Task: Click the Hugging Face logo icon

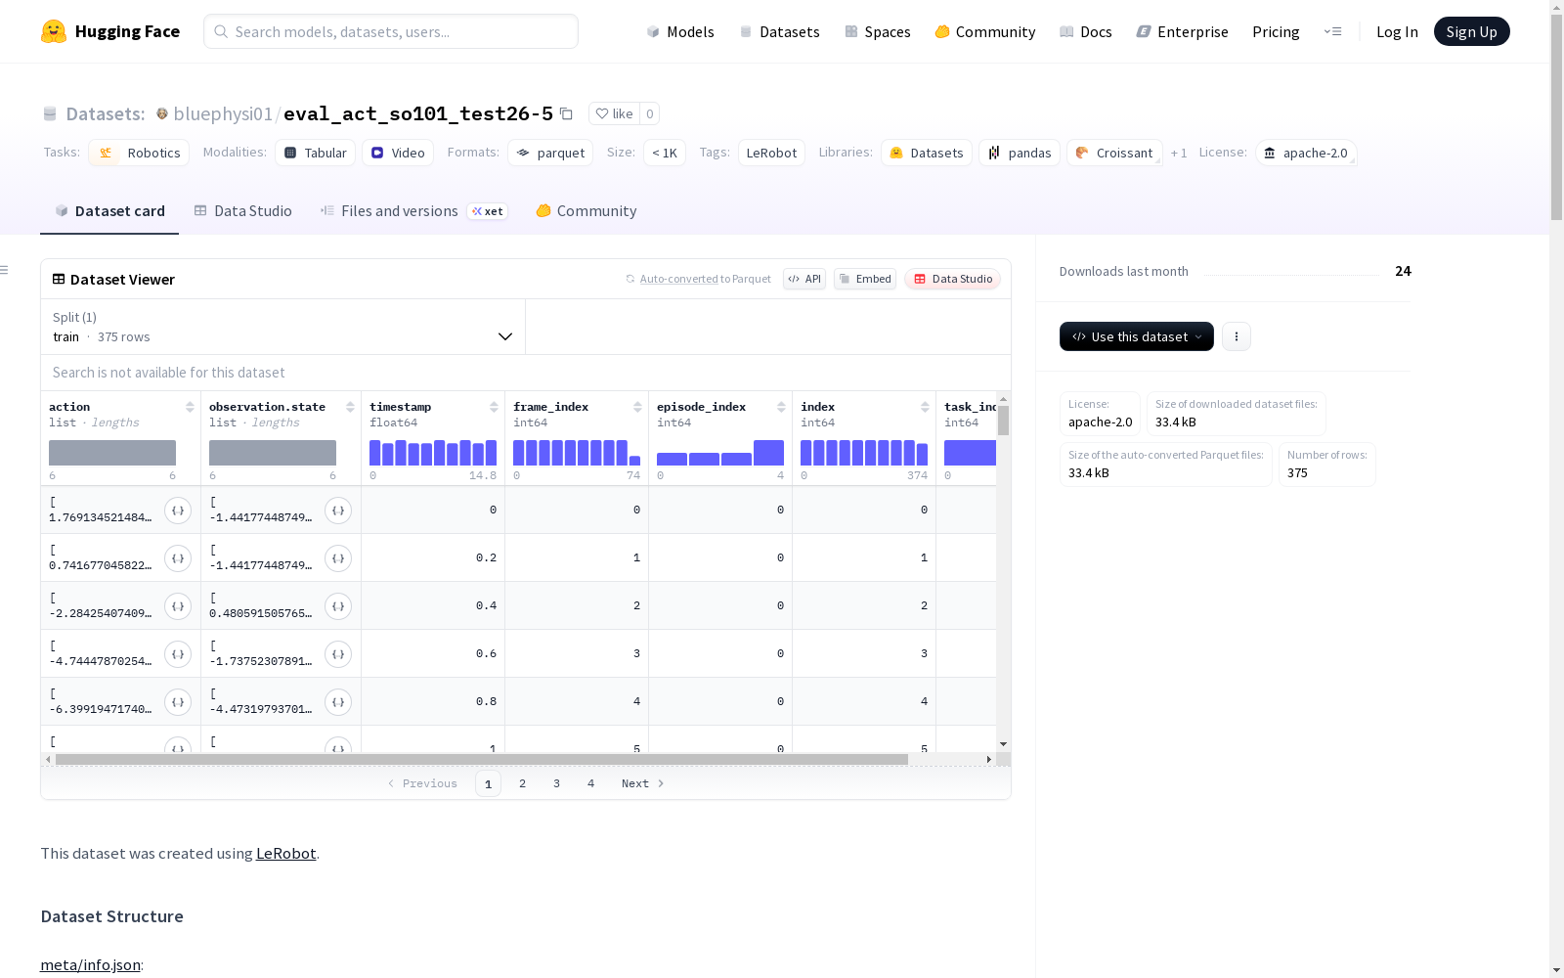Action: tap(54, 31)
